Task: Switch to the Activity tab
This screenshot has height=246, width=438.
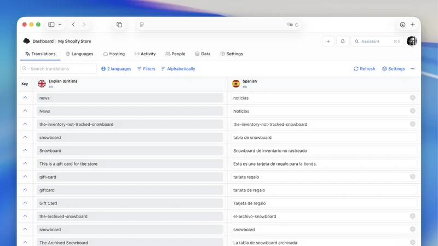Action: pyautogui.click(x=145, y=54)
